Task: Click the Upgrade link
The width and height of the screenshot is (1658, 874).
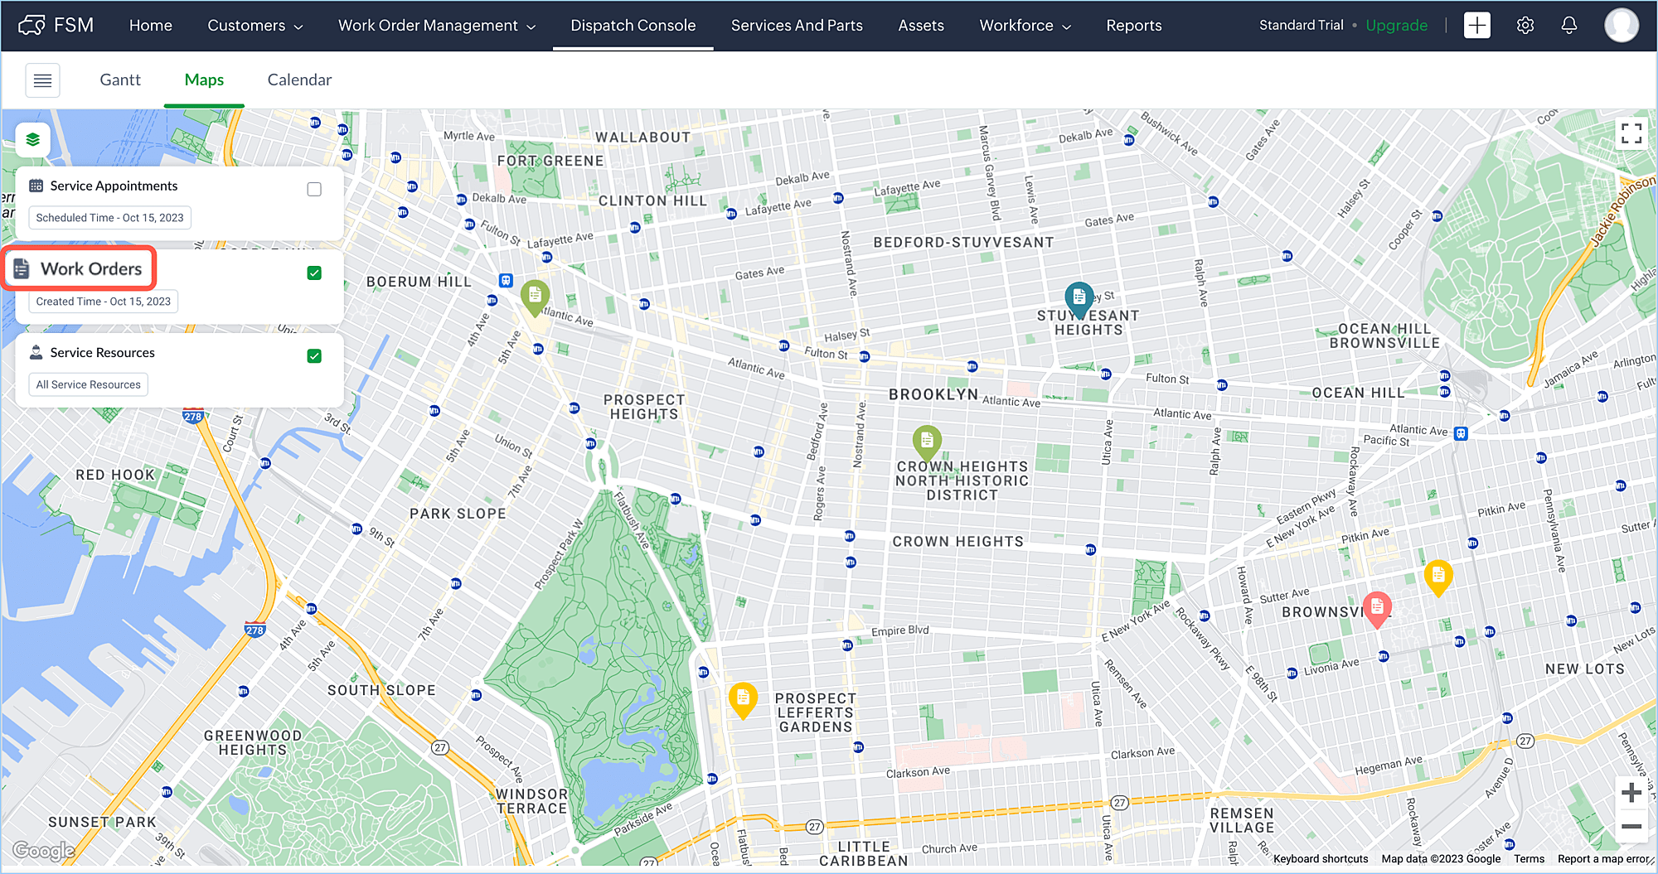Action: pyautogui.click(x=1396, y=26)
